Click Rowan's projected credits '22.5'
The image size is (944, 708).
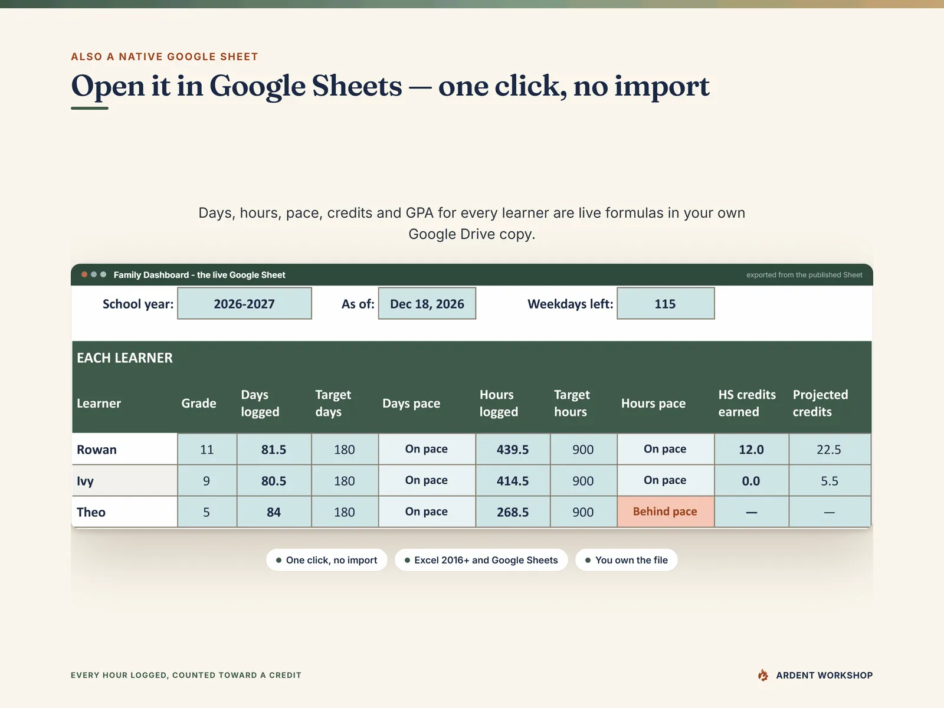pyautogui.click(x=830, y=449)
